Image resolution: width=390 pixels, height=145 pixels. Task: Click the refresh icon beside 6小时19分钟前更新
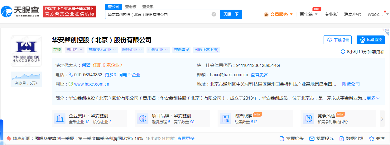pyautogui.click(x=343, y=52)
